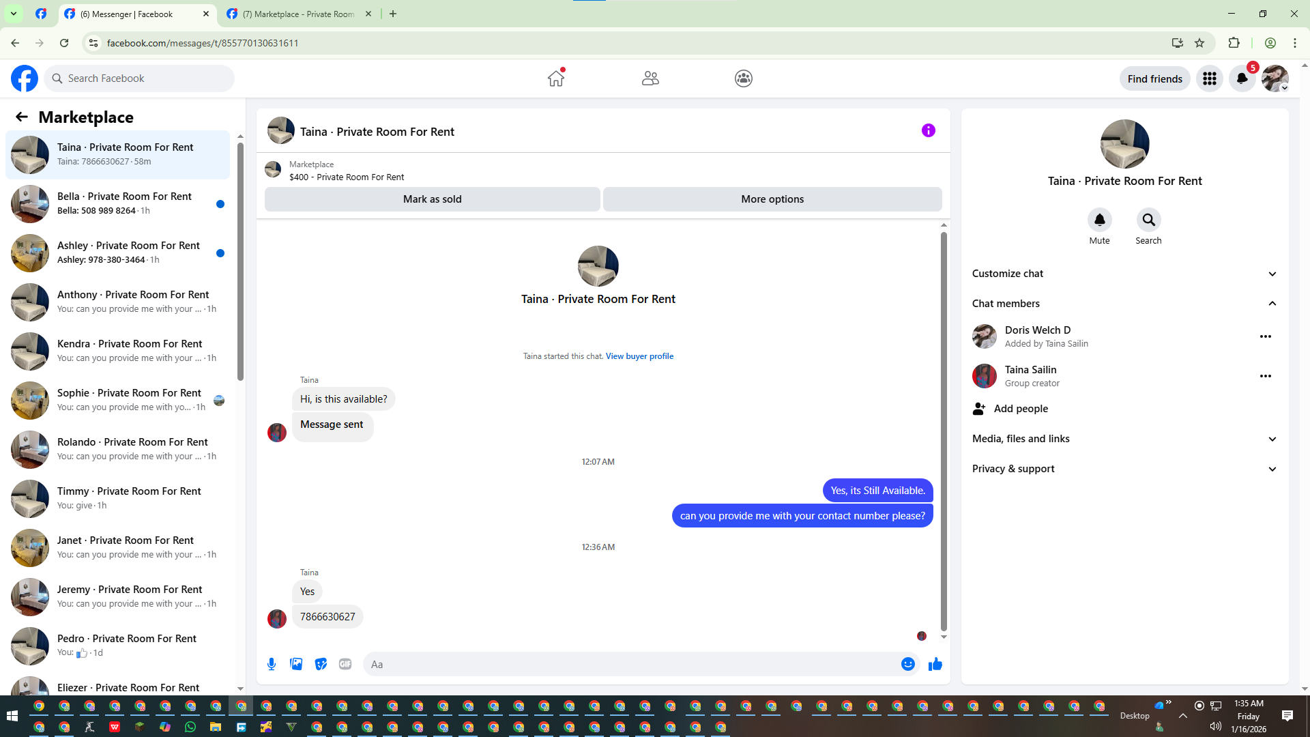Viewport: 1310px width, 737px height.
Task: Open the GIF picker icon
Action: coord(345,664)
